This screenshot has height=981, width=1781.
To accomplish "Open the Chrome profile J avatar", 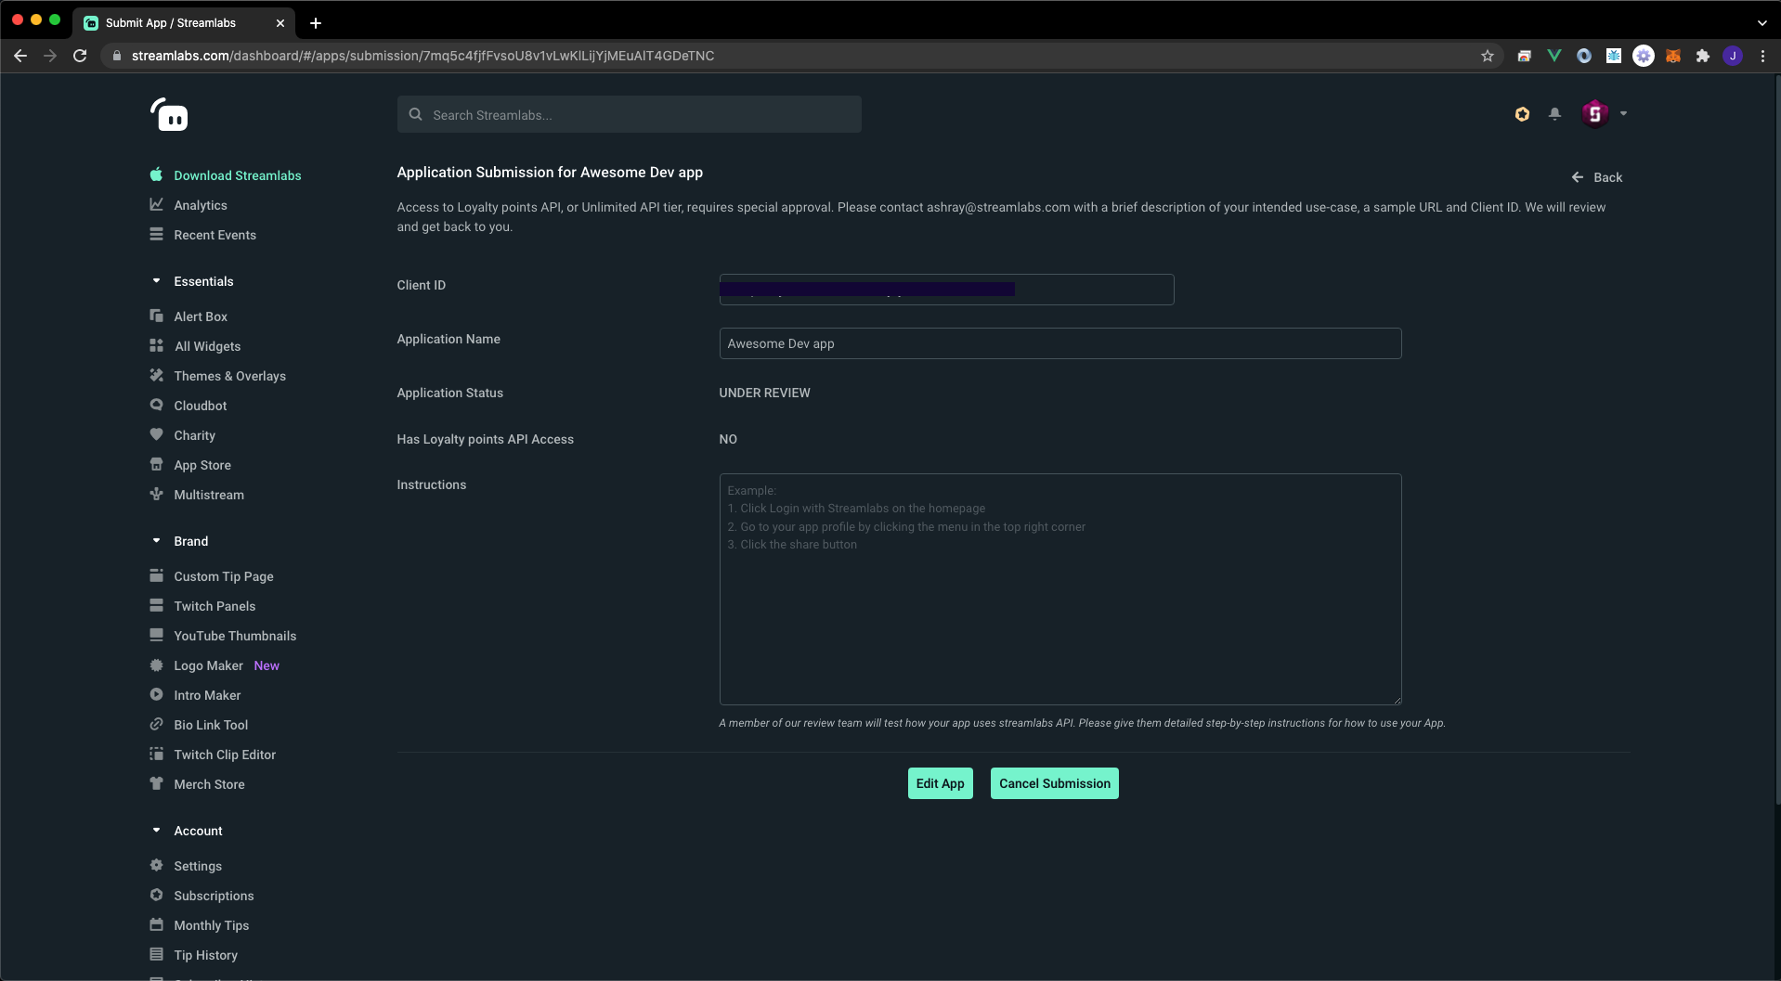I will click(1732, 56).
